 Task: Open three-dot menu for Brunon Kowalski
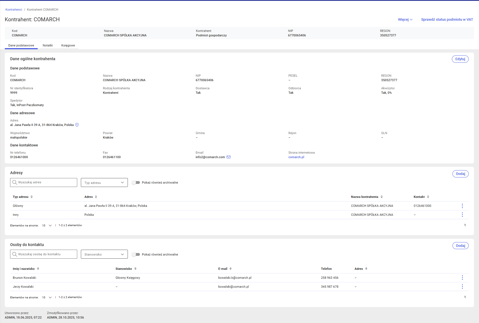coord(462,278)
